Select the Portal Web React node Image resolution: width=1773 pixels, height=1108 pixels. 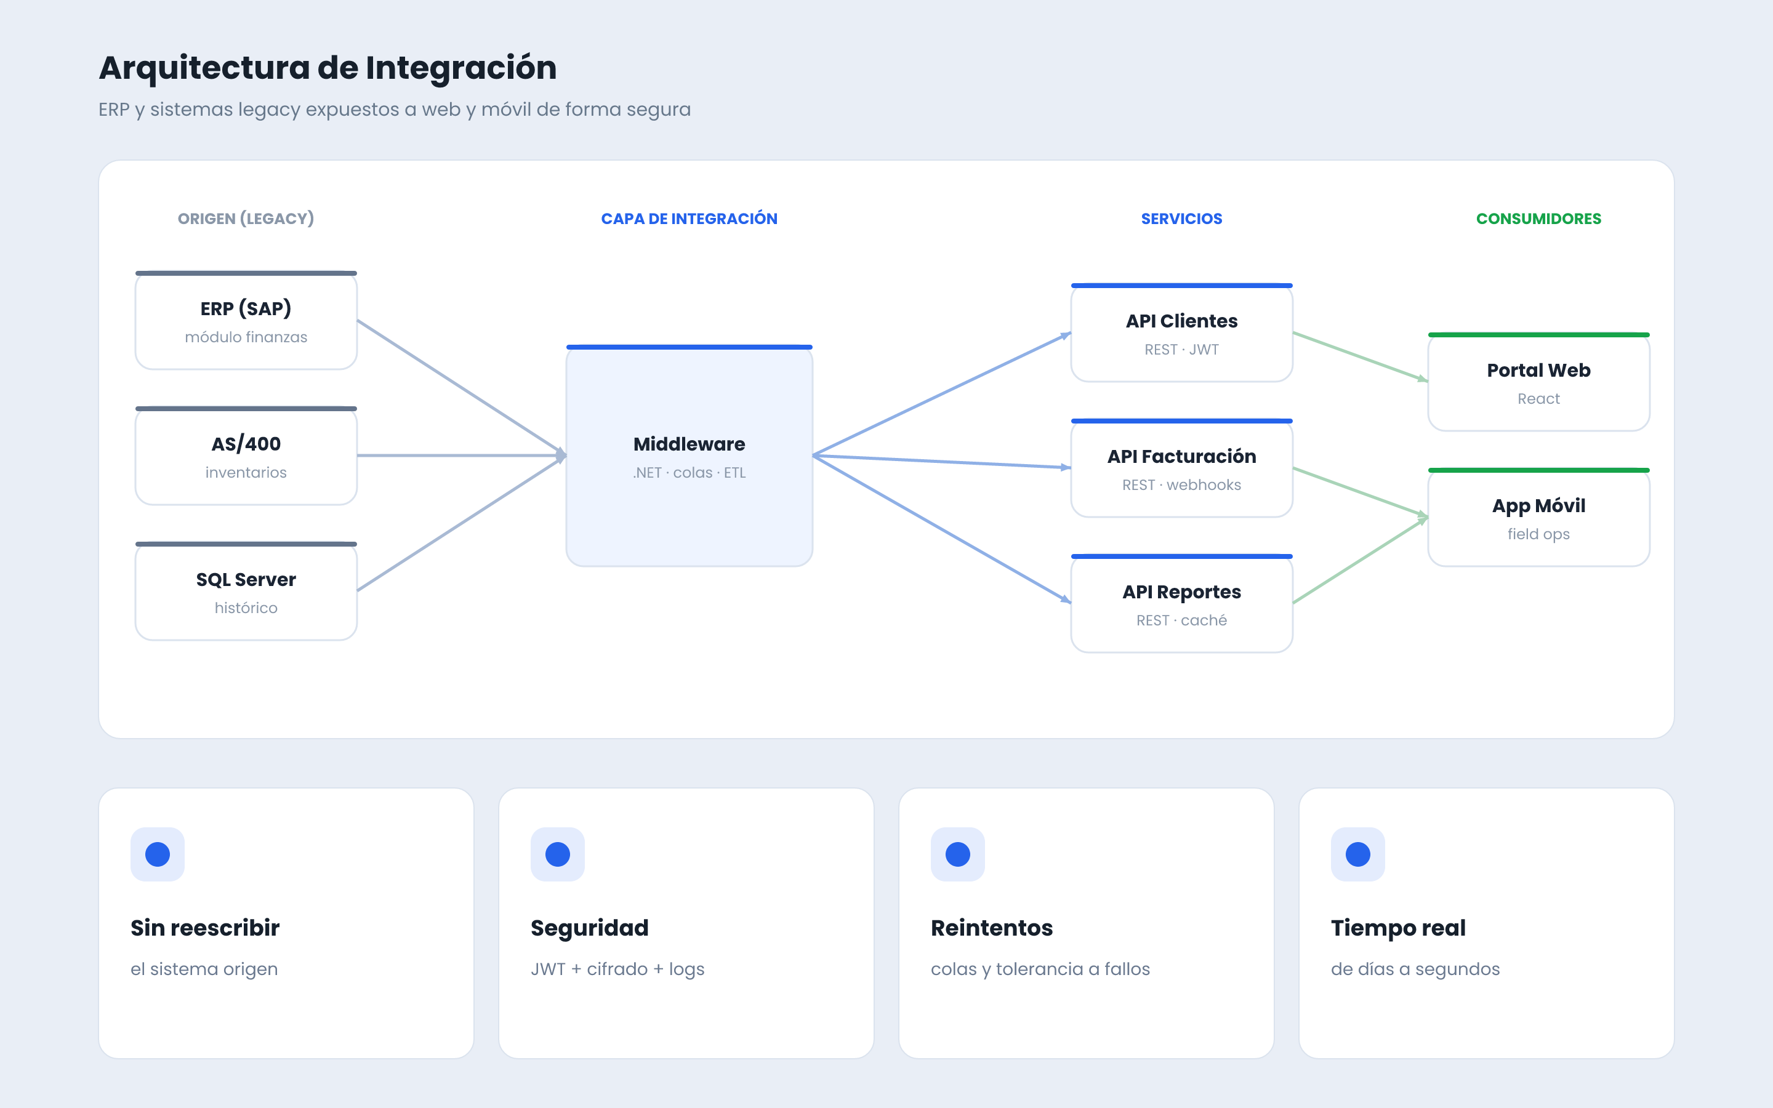click(x=1538, y=382)
